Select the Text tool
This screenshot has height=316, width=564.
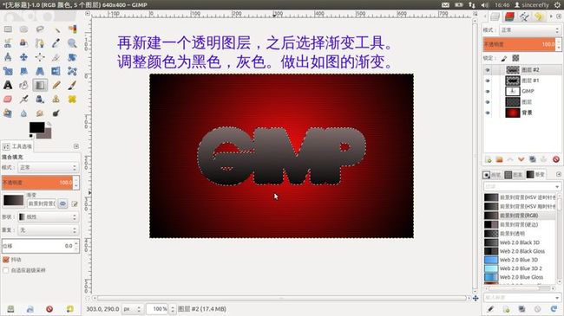(8, 85)
